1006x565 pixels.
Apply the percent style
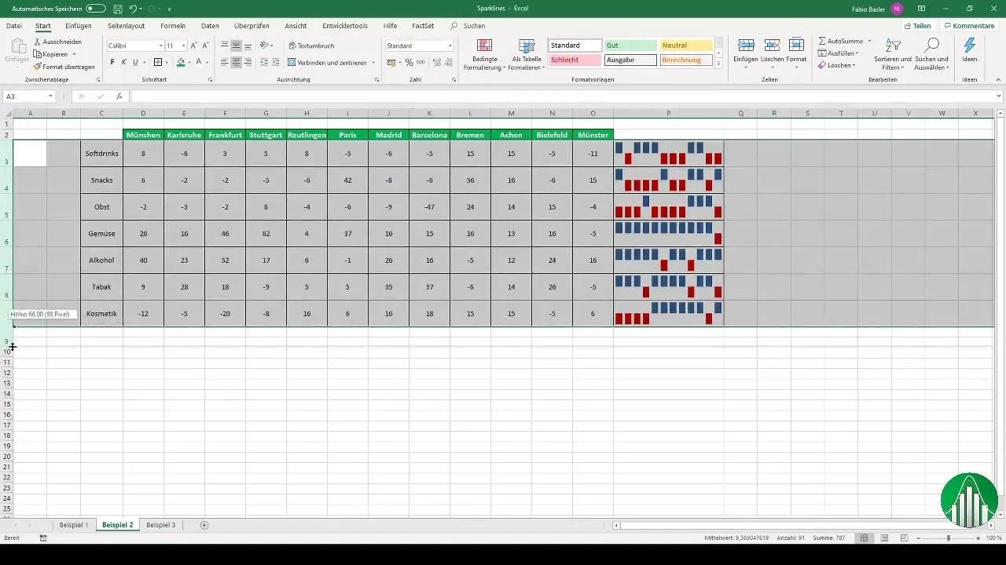tap(409, 62)
